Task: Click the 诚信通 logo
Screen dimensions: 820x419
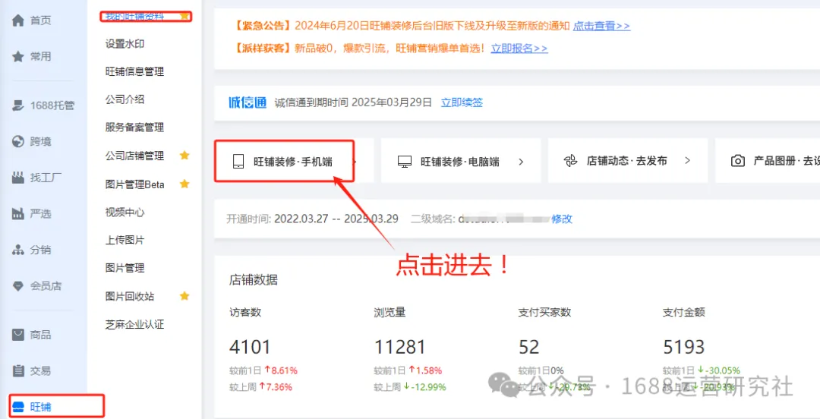Action: 248,102
